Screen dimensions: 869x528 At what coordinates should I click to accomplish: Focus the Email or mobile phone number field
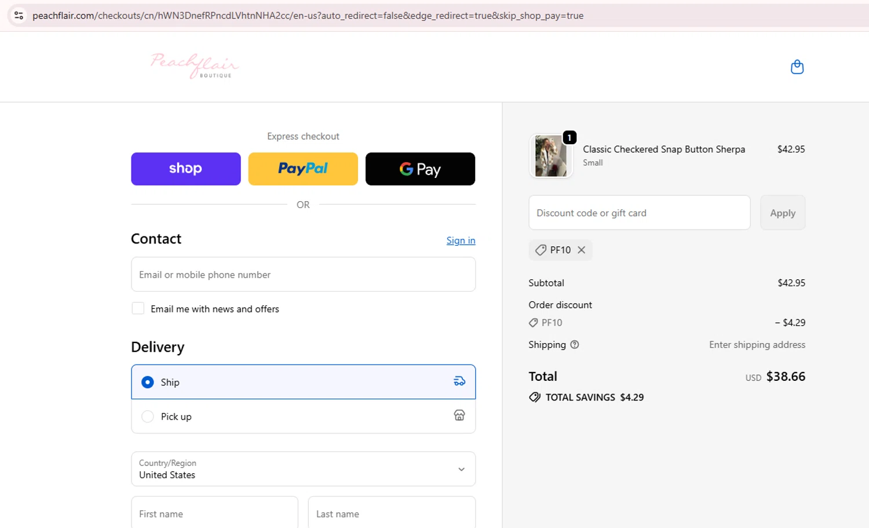click(x=303, y=274)
